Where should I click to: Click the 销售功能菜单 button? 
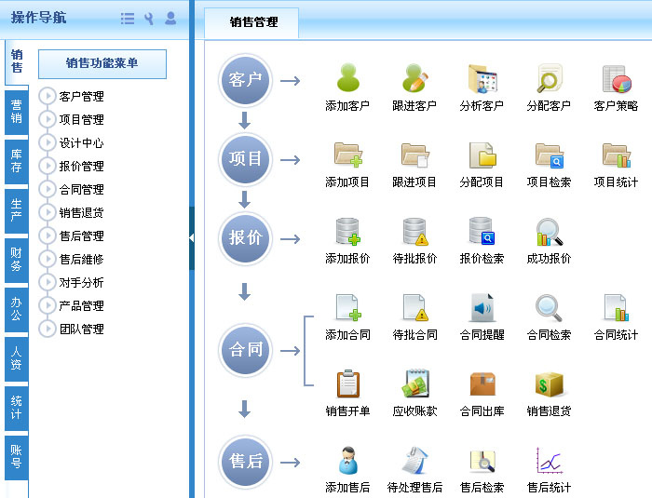tap(102, 63)
